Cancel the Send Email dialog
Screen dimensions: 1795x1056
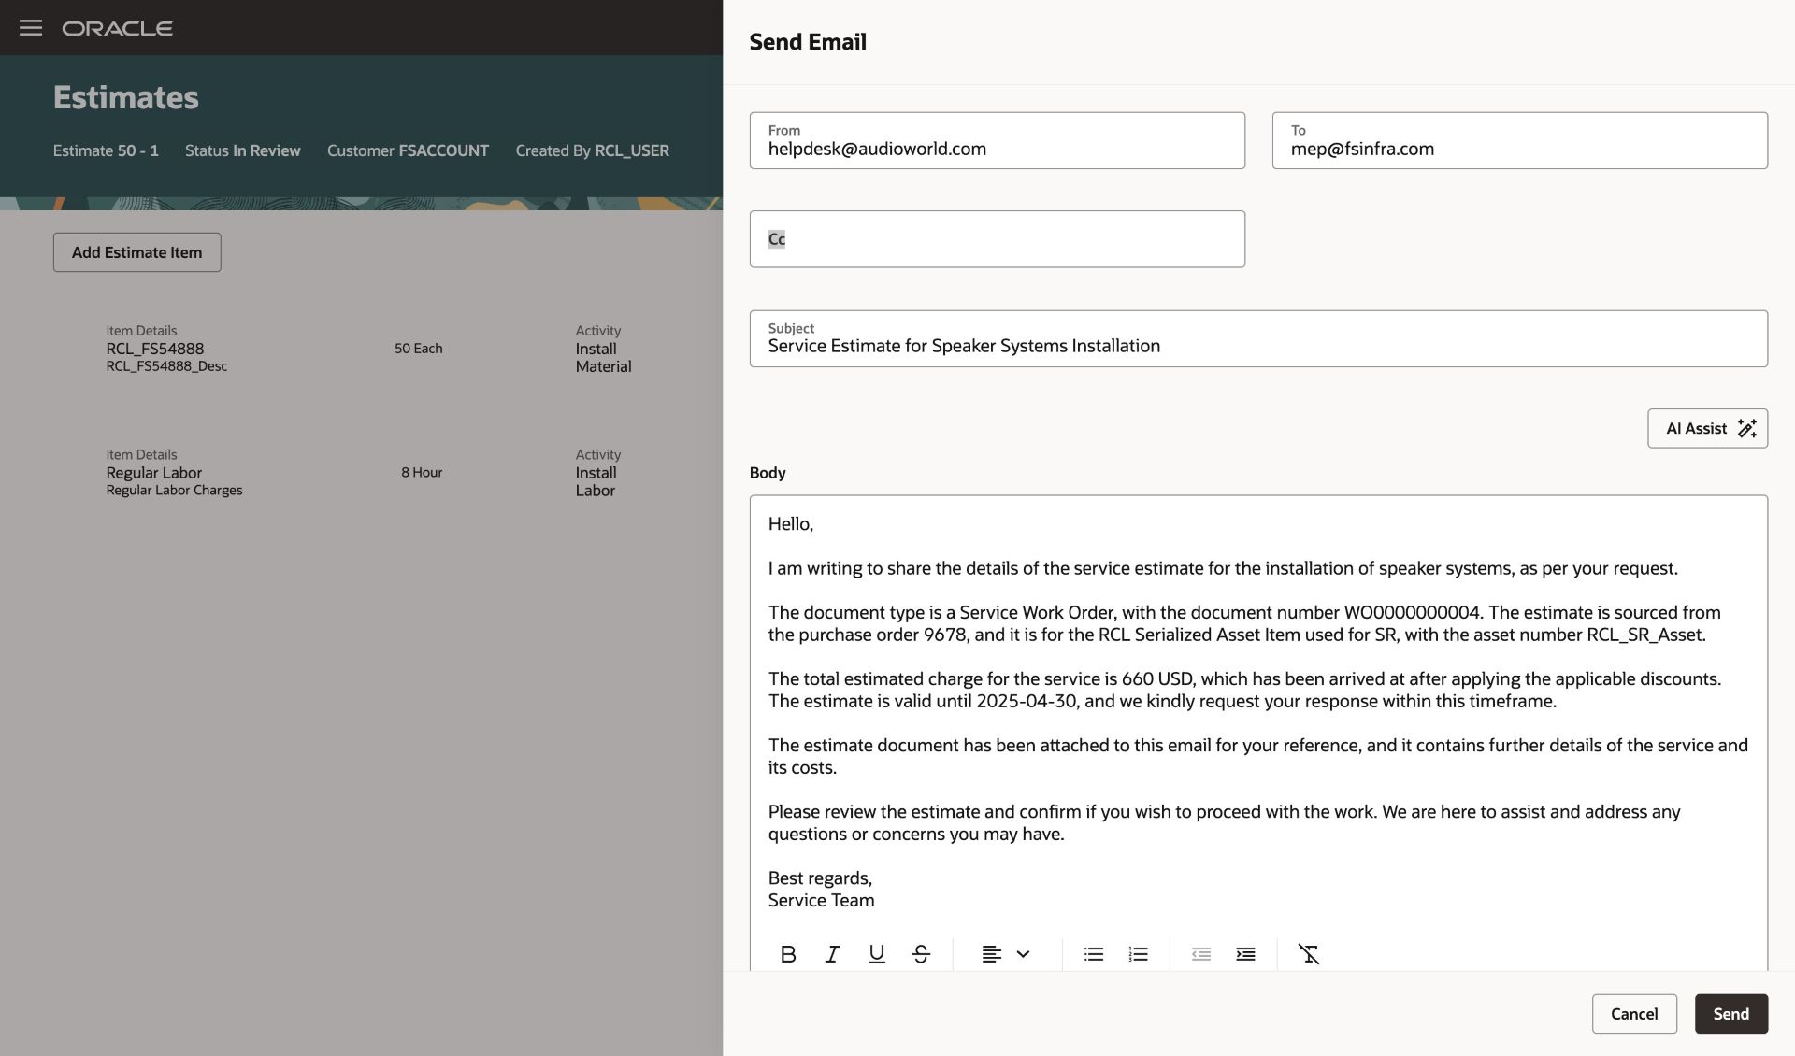pyautogui.click(x=1633, y=1014)
